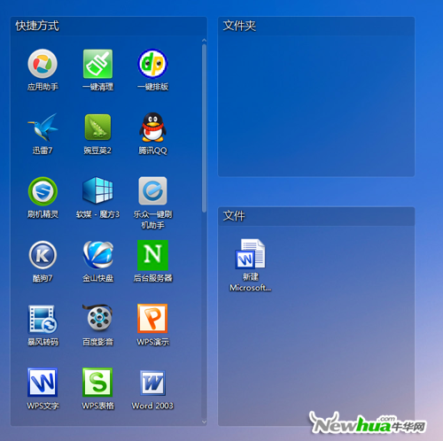Click the Word 2003 label text
443x441 pixels.
point(152,406)
